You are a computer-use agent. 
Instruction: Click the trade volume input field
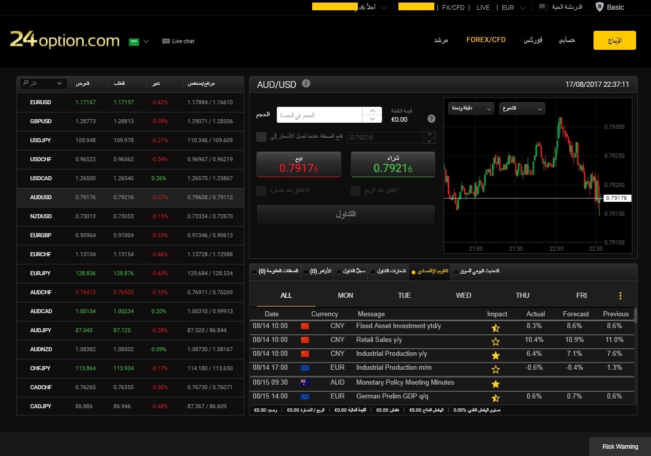[319, 115]
